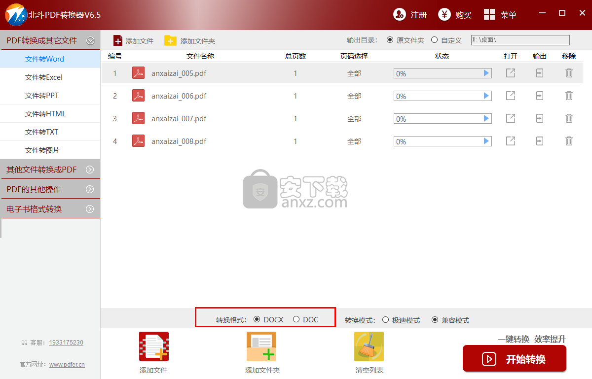Open the www.pdfer.cn website link
This screenshot has width=592, height=379.
[x=67, y=365]
